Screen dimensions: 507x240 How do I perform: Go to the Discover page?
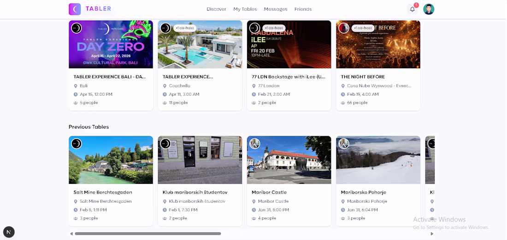216,9
